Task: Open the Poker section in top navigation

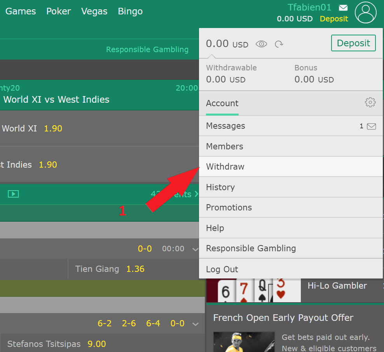Action: coord(59,11)
